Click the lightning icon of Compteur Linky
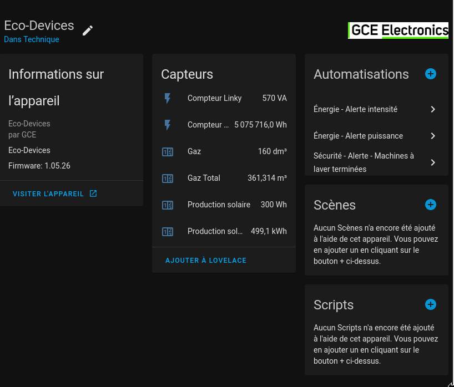This screenshot has width=454, height=387. click(x=168, y=98)
